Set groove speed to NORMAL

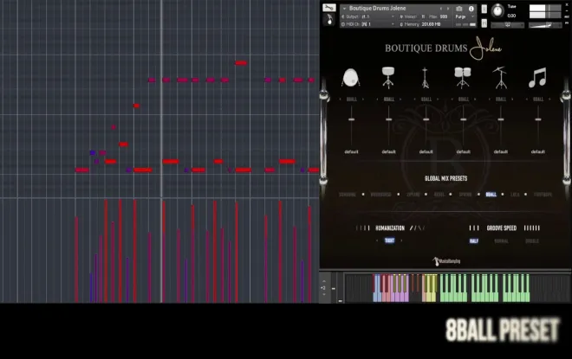pyautogui.click(x=501, y=241)
